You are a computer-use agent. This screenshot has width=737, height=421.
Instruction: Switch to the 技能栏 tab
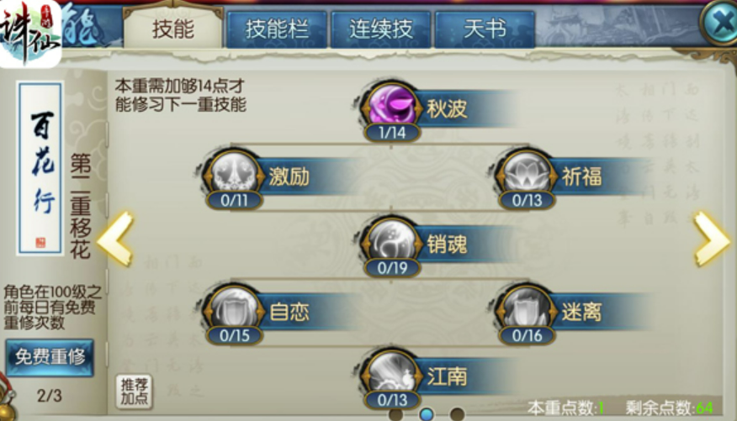[x=277, y=29]
